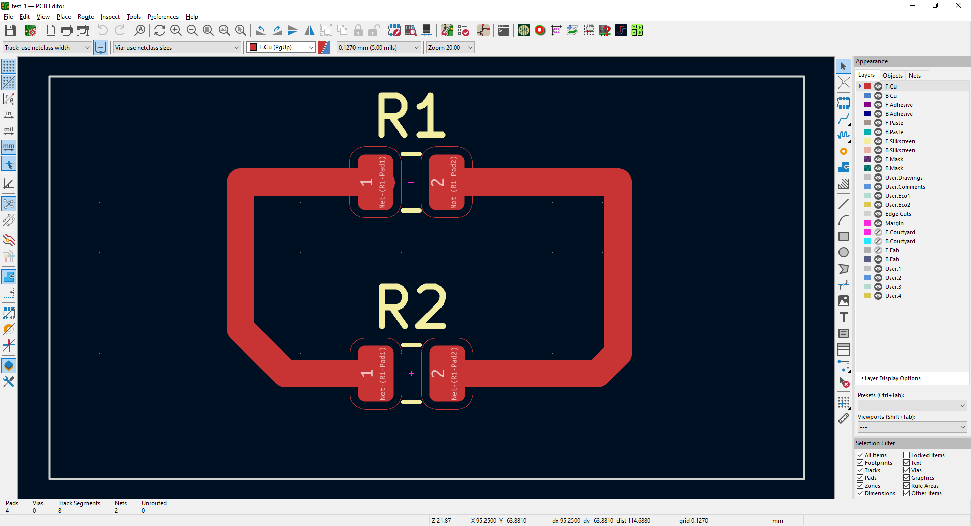This screenshot has width=971, height=526.
Task: Uncheck Tracks in Selection Filter
Action: tap(860, 470)
